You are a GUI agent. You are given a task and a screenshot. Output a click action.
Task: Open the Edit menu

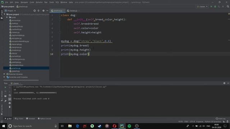[x=11, y=3]
